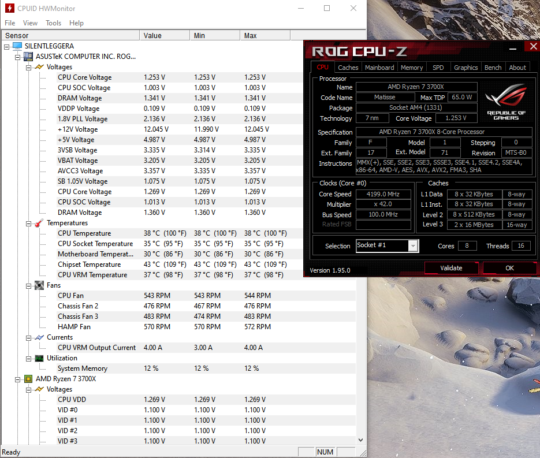Open the About tab
Image resolution: width=540 pixels, height=458 pixels.
point(517,68)
